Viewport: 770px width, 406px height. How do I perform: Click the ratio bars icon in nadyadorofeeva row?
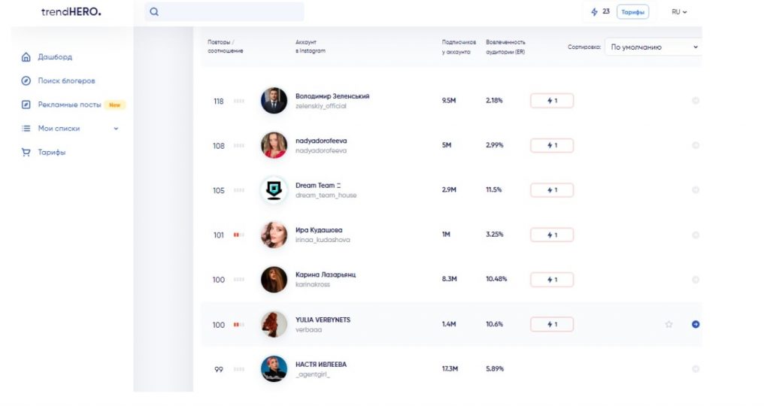(x=239, y=146)
